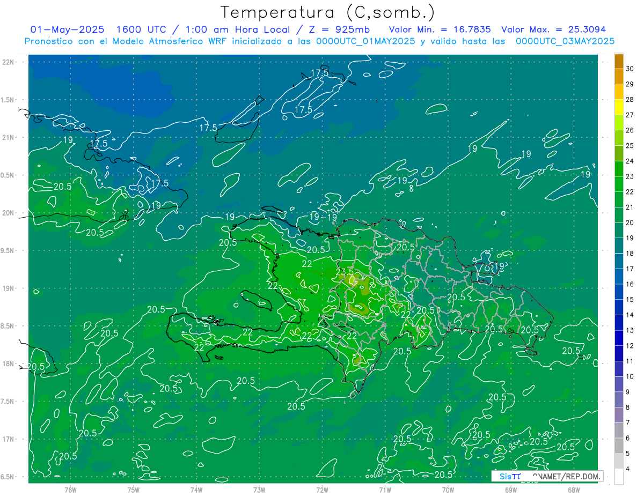
Task: Click "0000UTC_01MAY2025" initialization time
Action: (365, 41)
